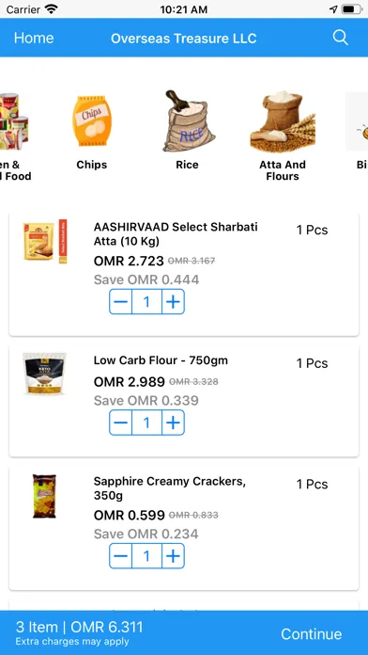Open the search magnifier icon
Screen dimensions: 368x655
coord(340,38)
